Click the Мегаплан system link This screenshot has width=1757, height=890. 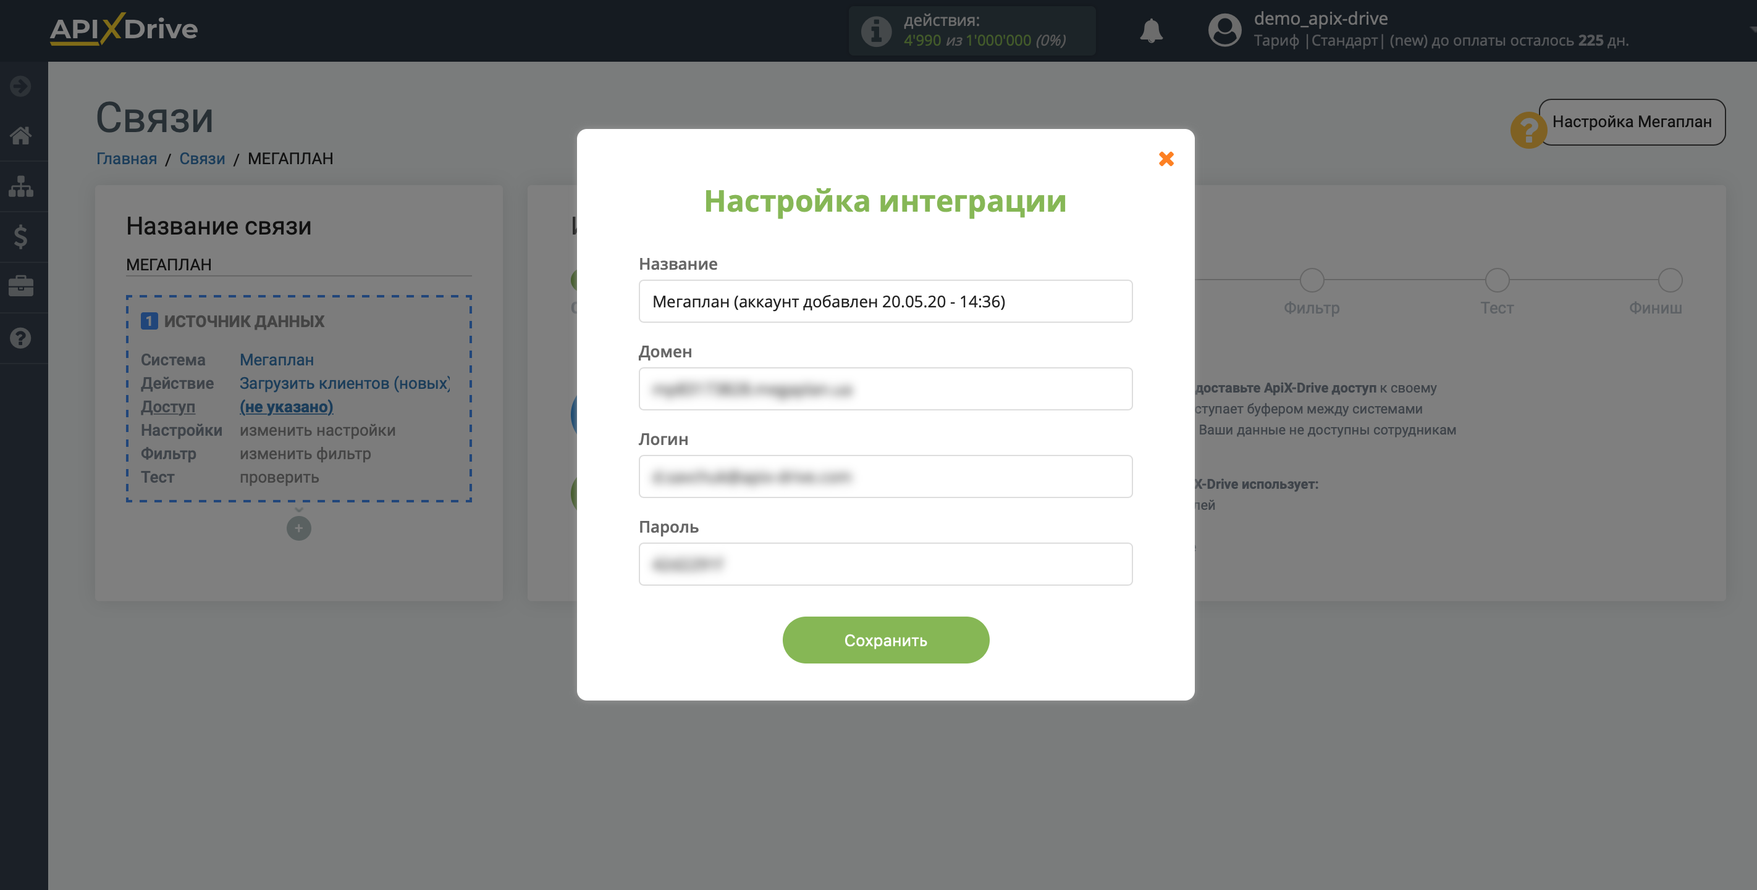coord(276,359)
